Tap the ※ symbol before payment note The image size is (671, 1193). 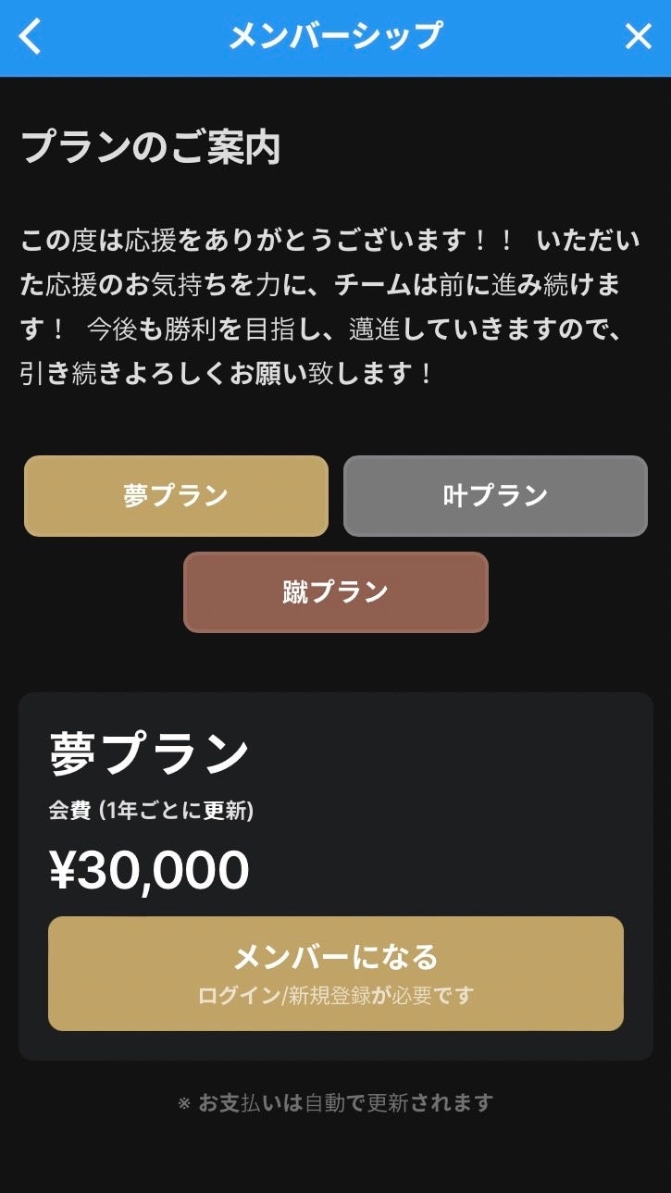pyautogui.click(x=183, y=1103)
